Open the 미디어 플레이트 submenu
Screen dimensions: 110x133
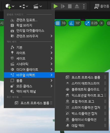(x=29, y=69)
